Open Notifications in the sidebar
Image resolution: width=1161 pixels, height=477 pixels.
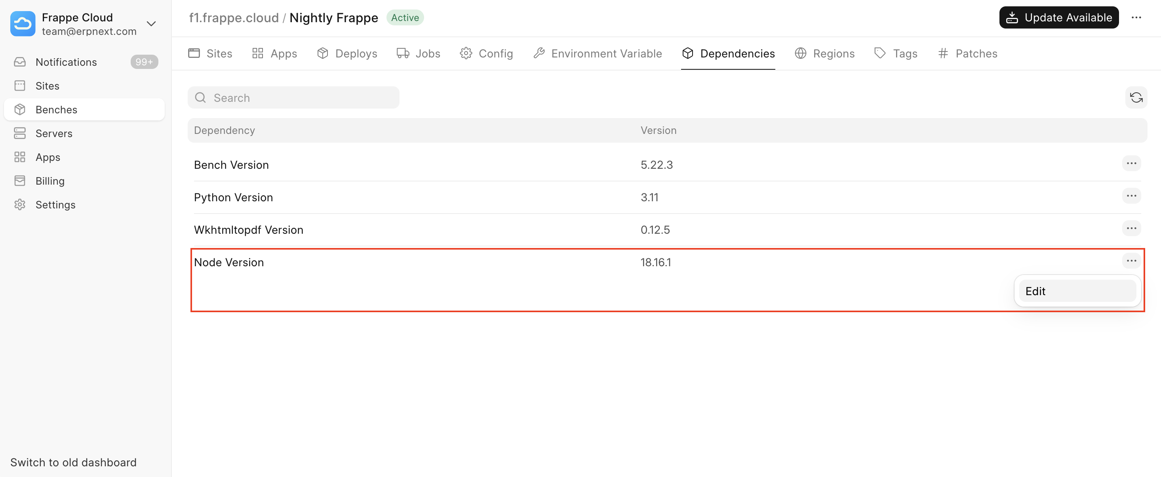tap(66, 62)
